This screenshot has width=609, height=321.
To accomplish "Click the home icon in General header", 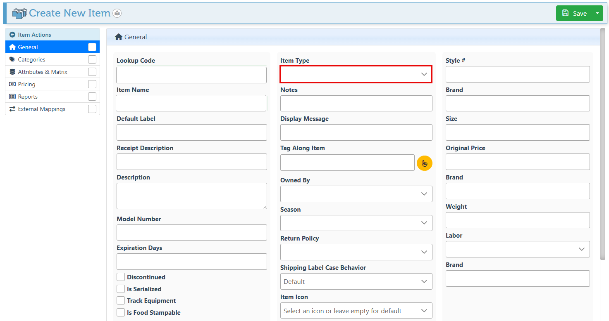I will [119, 37].
